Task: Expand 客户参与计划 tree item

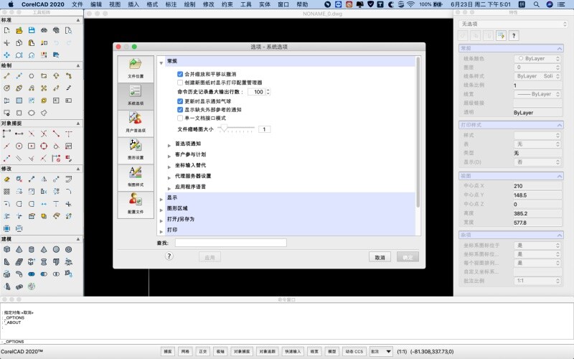Action: [x=169, y=156]
